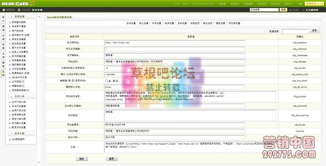Click the 确定 submit button
The width and height of the screenshot is (326, 166).
point(82,159)
